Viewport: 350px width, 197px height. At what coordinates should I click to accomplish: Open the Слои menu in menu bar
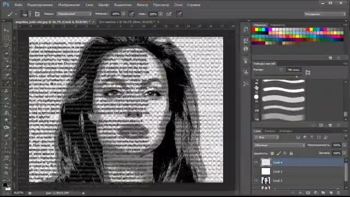pos(89,5)
